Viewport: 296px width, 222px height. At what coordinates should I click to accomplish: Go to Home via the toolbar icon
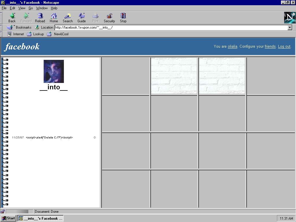[x=54, y=16]
